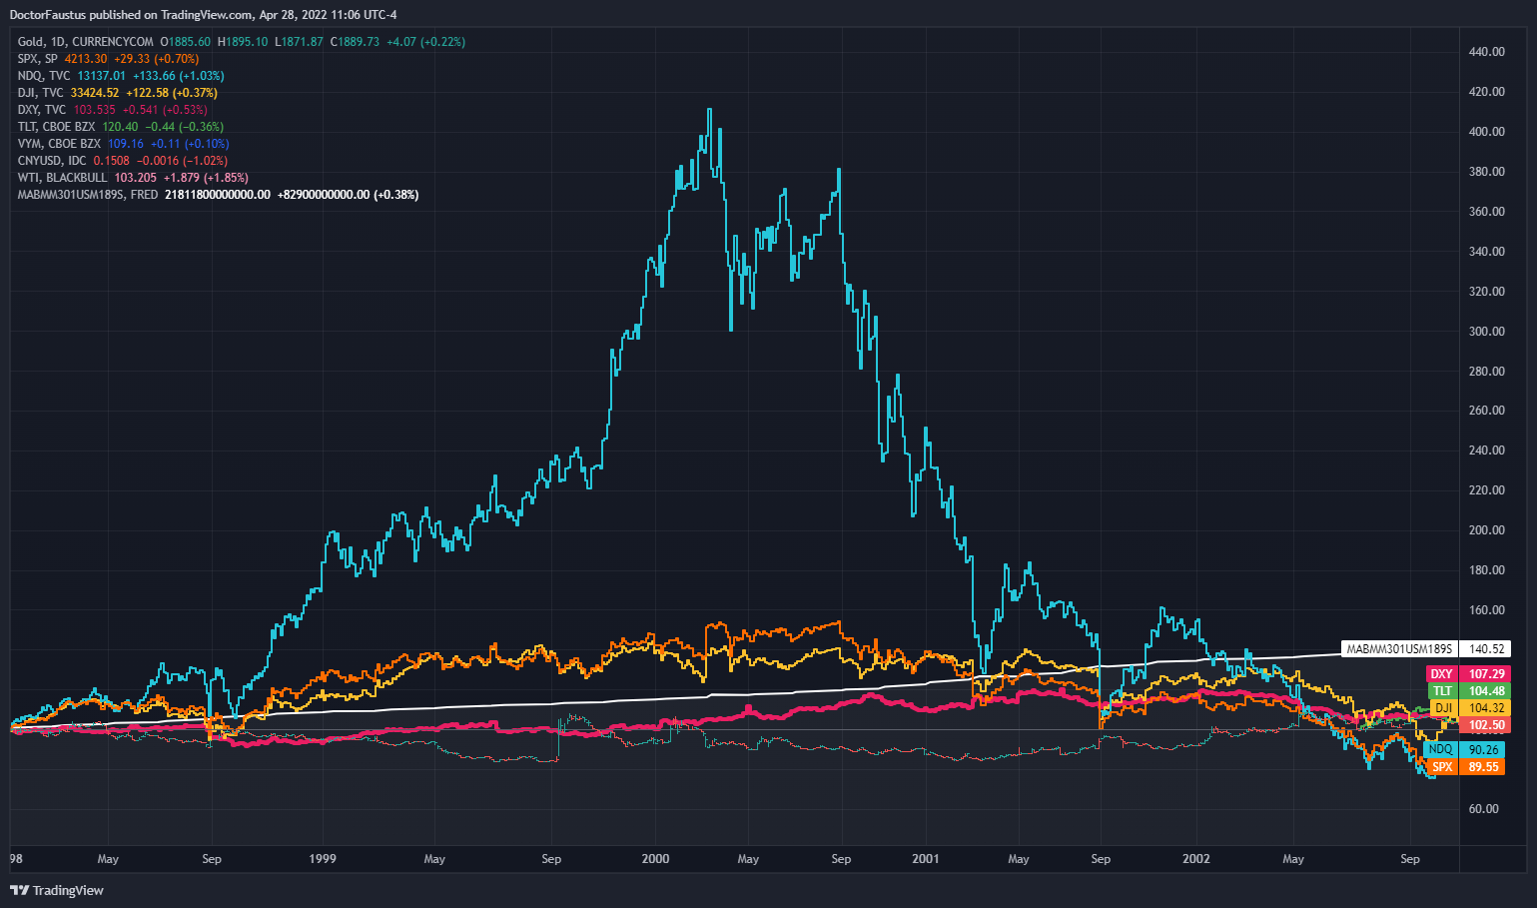
Task: Select the NDQ, TVC legend row
Action: point(121,76)
